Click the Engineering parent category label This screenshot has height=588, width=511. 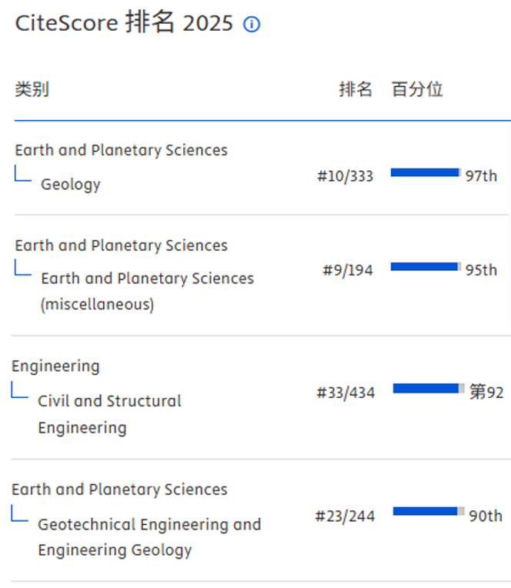(x=55, y=366)
